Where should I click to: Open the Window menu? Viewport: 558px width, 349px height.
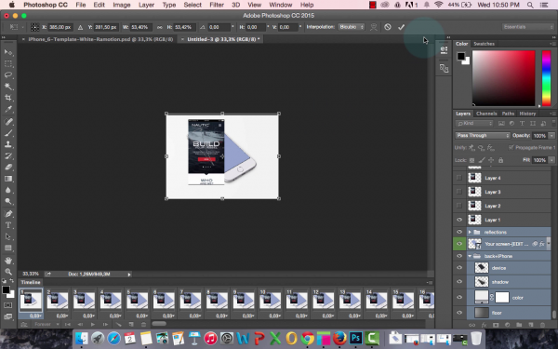pyautogui.click(x=281, y=5)
